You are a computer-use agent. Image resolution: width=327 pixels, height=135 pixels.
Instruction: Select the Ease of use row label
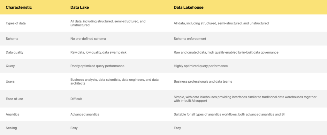click(14, 99)
